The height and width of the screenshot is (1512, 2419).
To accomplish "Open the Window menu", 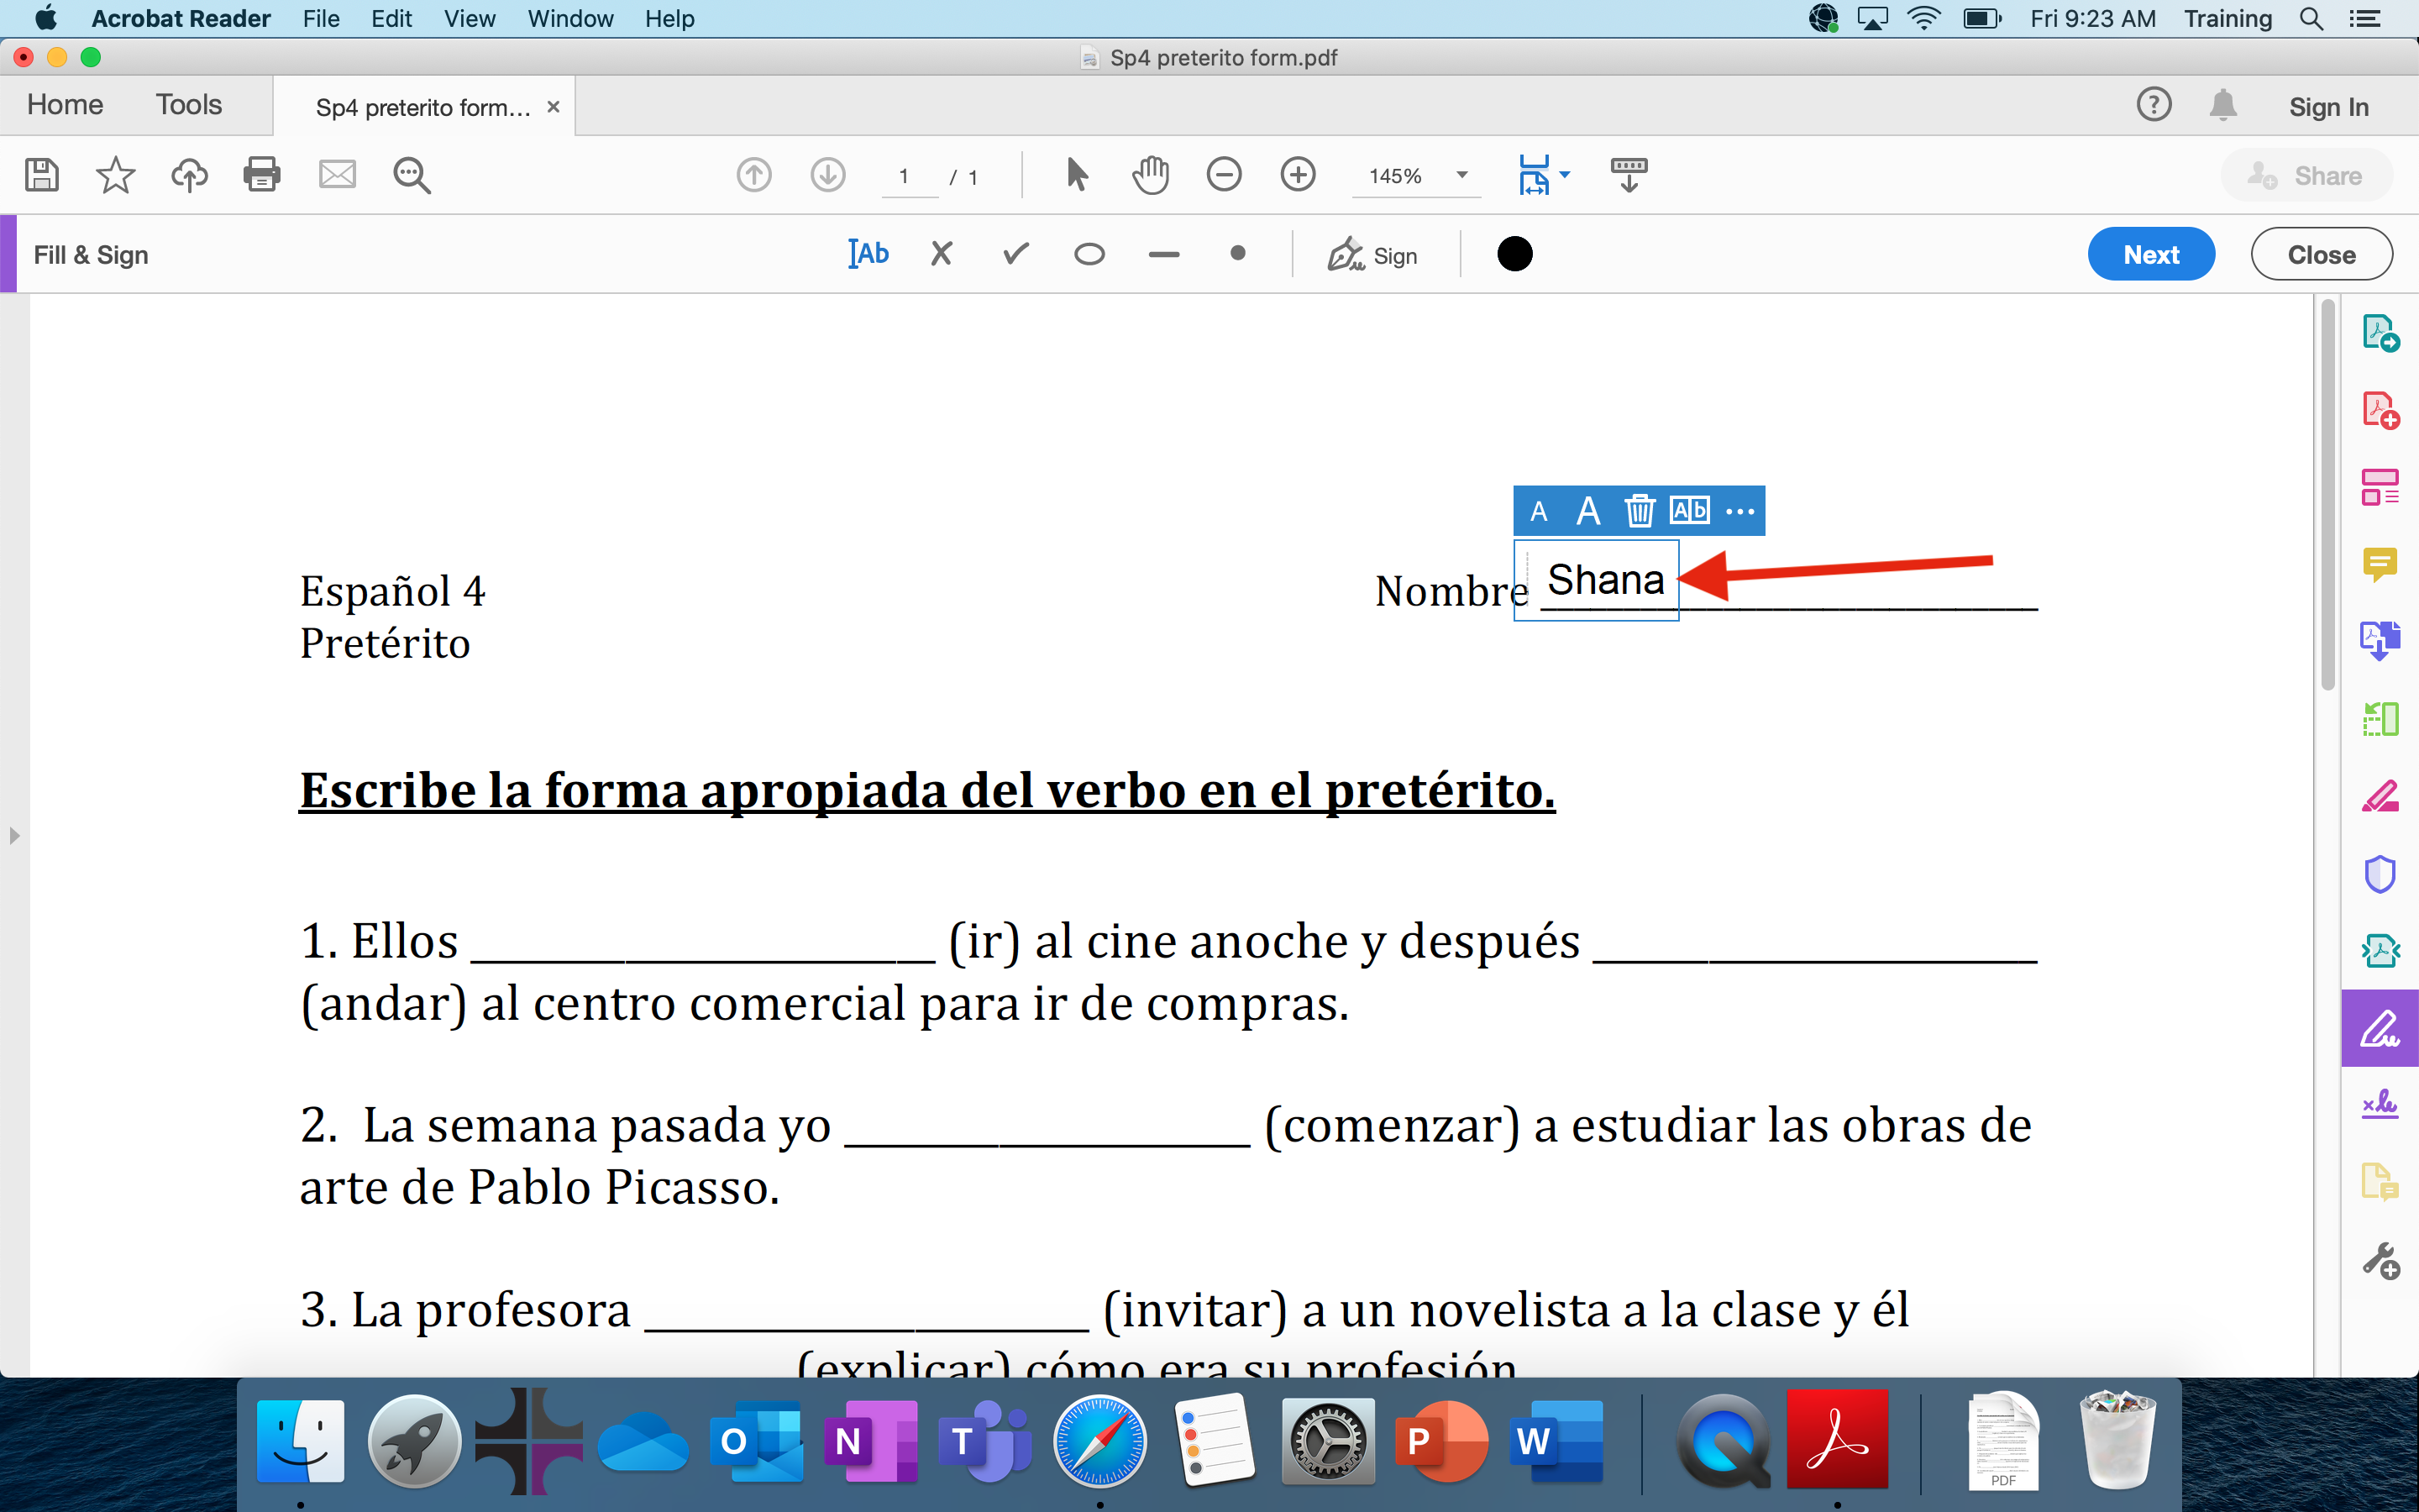I will (569, 18).
